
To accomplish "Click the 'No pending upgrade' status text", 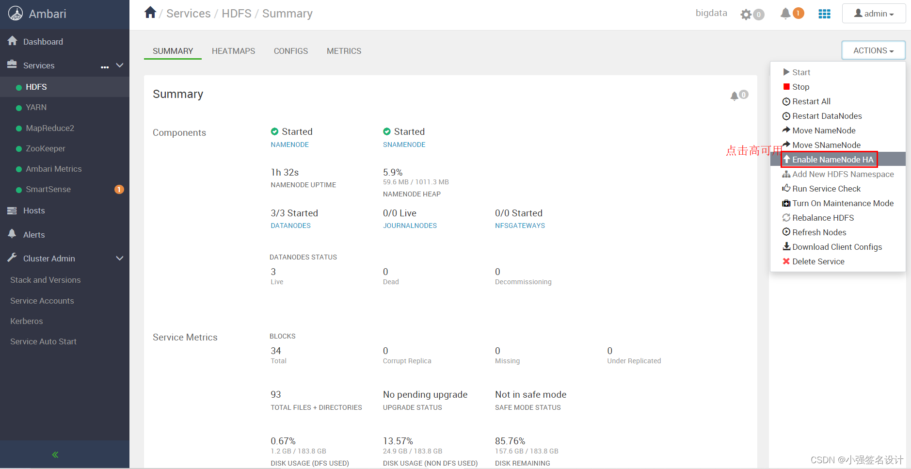I will point(425,394).
